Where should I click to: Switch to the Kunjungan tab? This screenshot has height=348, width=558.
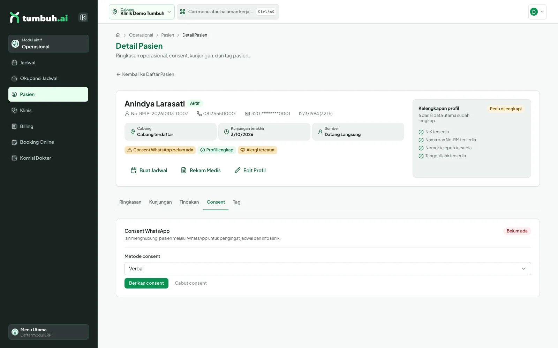(x=160, y=202)
